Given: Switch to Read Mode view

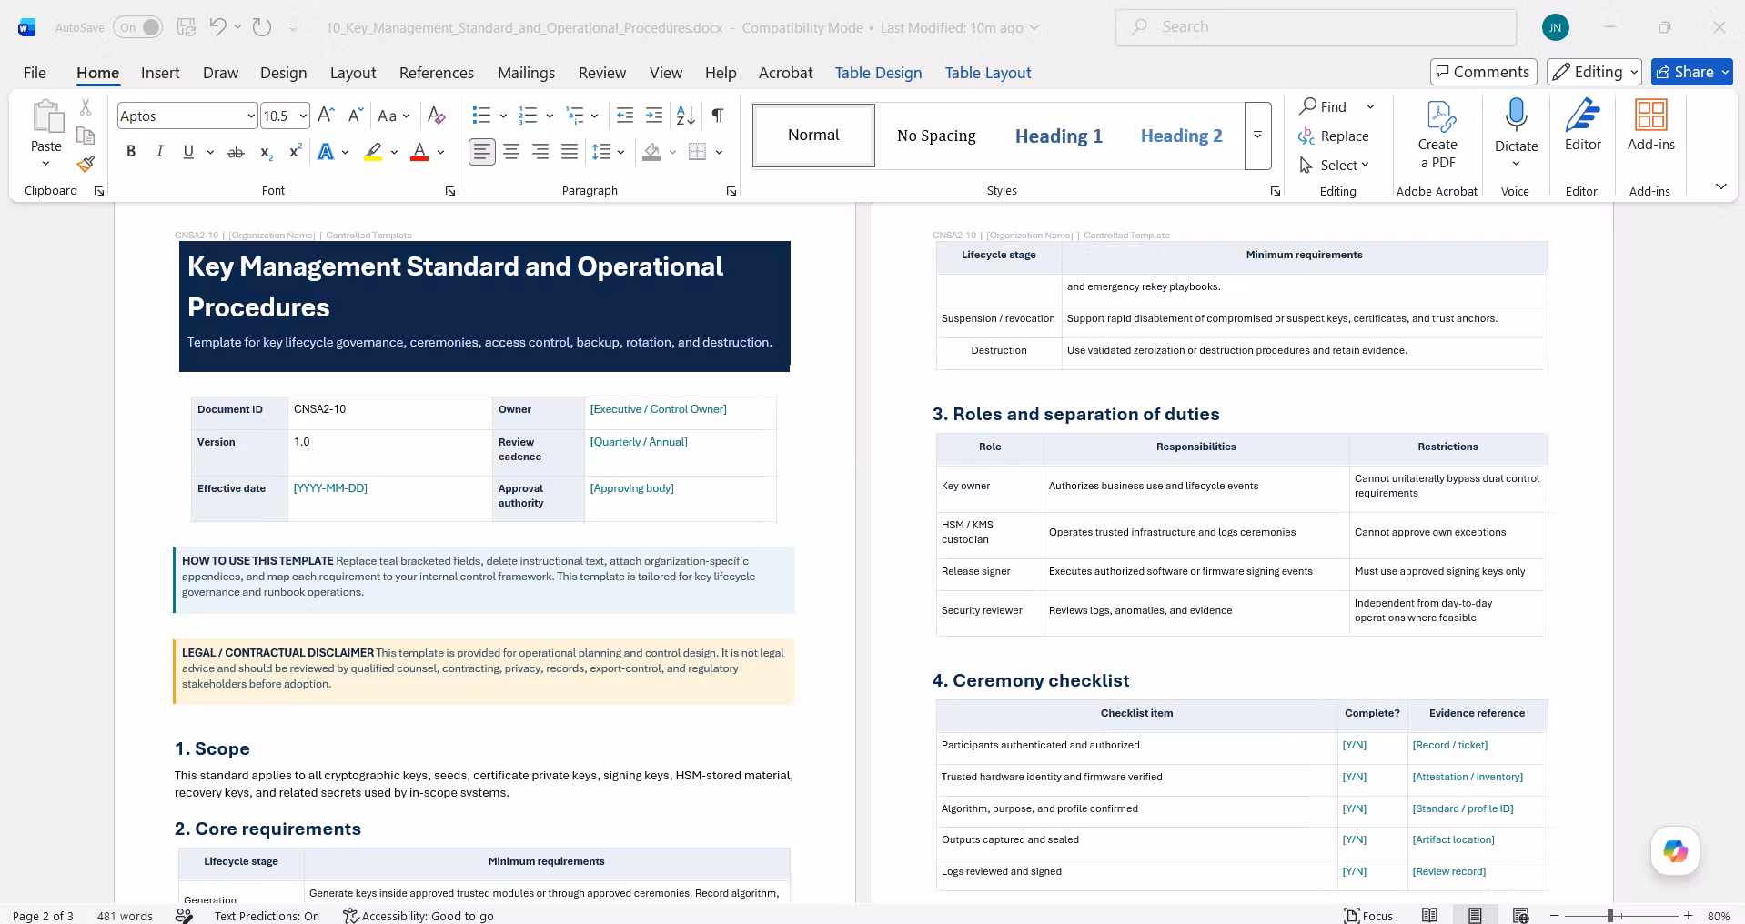Looking at the screenshot, I should pyautogui.click(x=1430, y=915).
